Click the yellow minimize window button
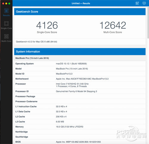149x144 pixels. point(6,4)
